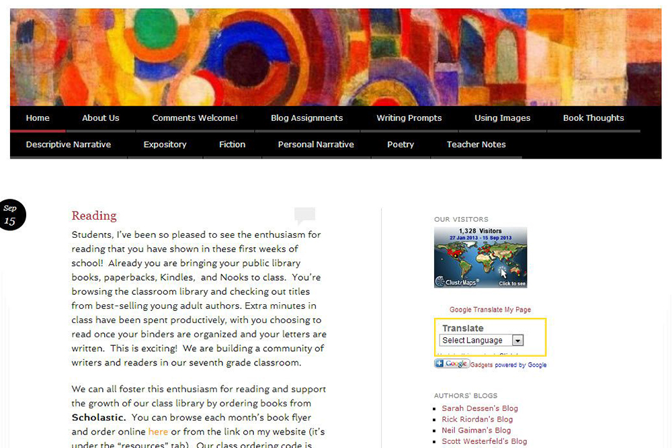Click the orange 'here' link in post
Screen dimensions: 672x448
pos(158,432)
